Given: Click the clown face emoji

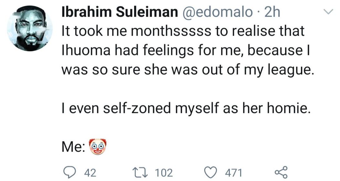Looking at the screenshot, I should click(x=97, y=147).
